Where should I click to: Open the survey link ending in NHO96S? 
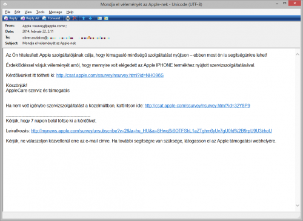(110, 75)
